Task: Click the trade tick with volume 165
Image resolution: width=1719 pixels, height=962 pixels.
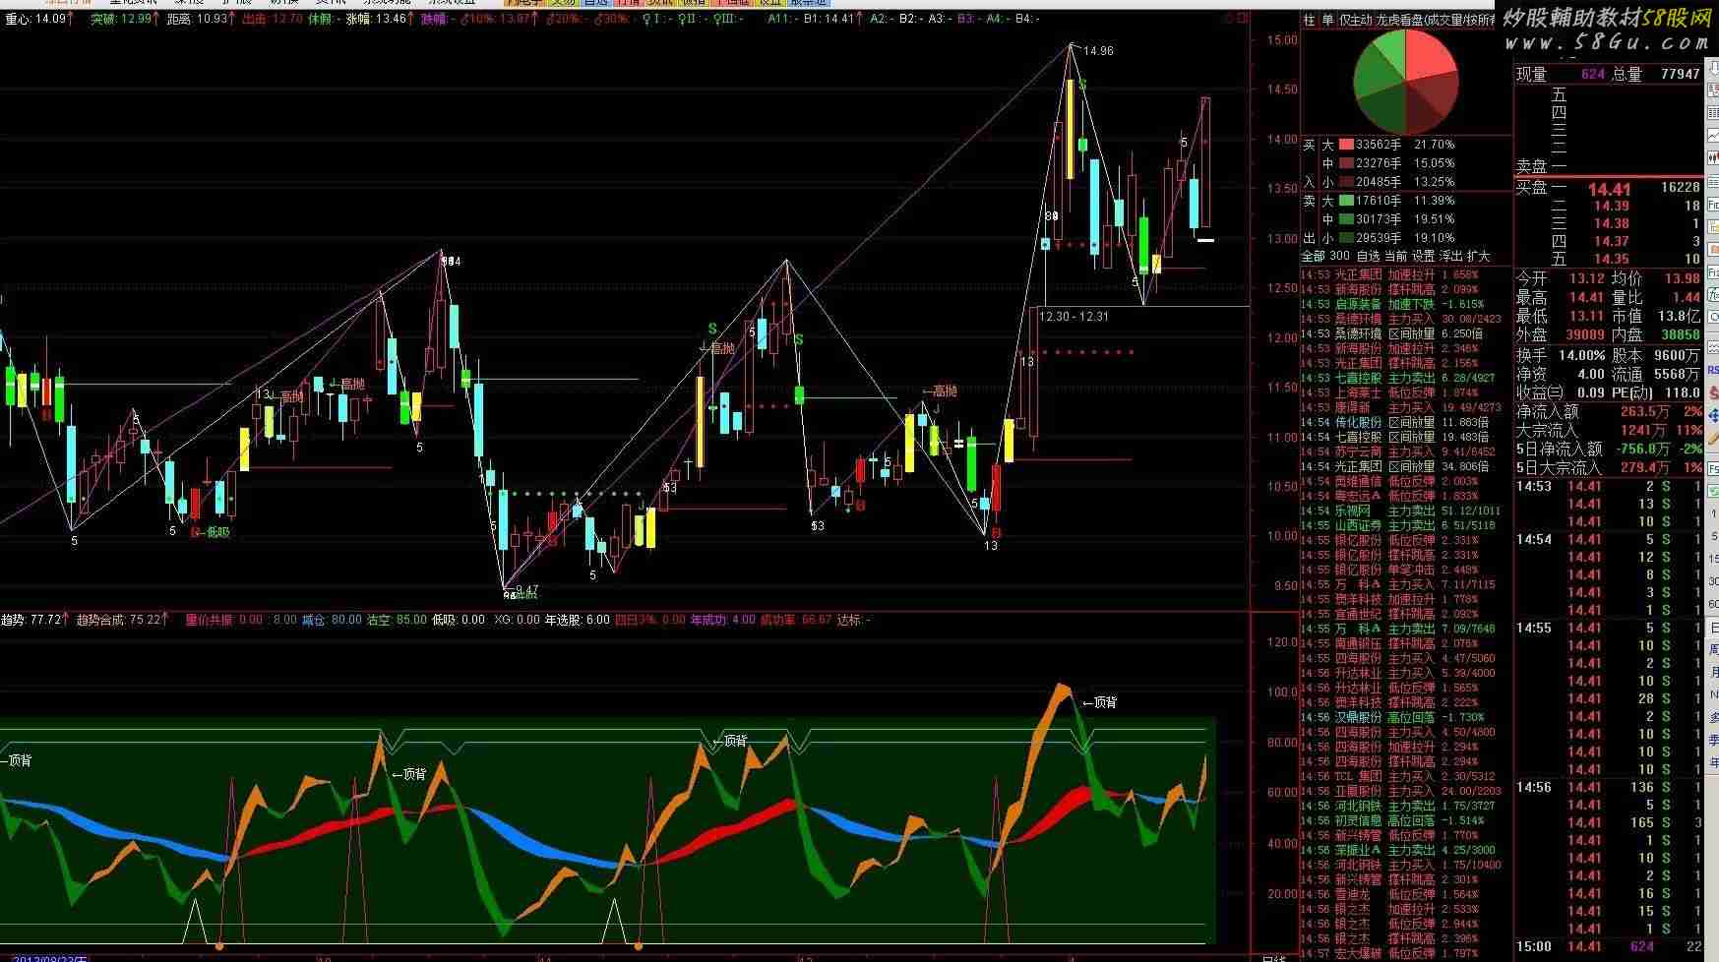Action: click(1610, 822)
